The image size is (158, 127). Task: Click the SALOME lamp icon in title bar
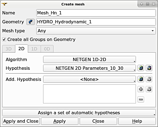[4, 4]
